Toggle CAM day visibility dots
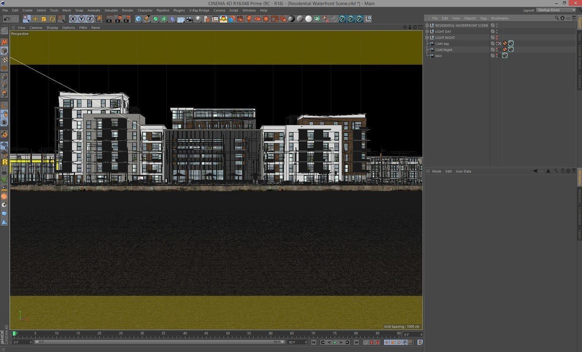The width and height of the screenshot is (582, 352). tap(497, 44)
